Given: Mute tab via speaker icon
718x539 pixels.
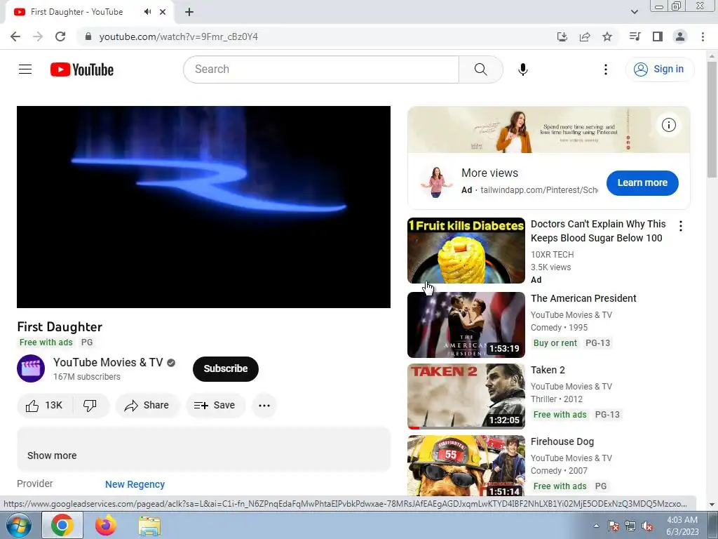Looking at the screenshot, I should pos(147,12).
